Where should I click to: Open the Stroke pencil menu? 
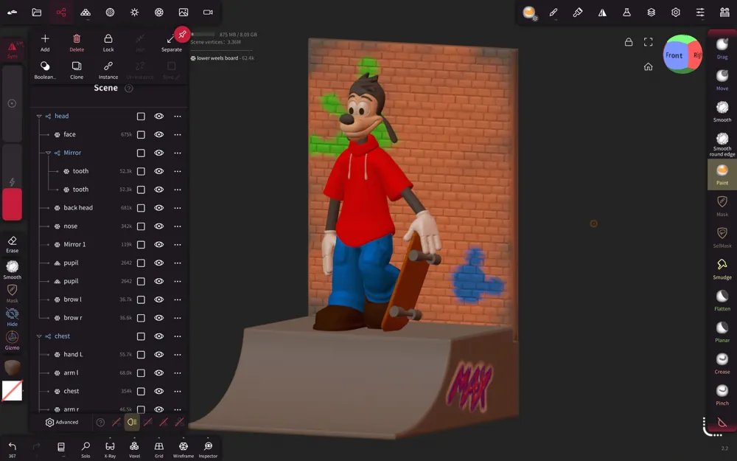(553, 13)
